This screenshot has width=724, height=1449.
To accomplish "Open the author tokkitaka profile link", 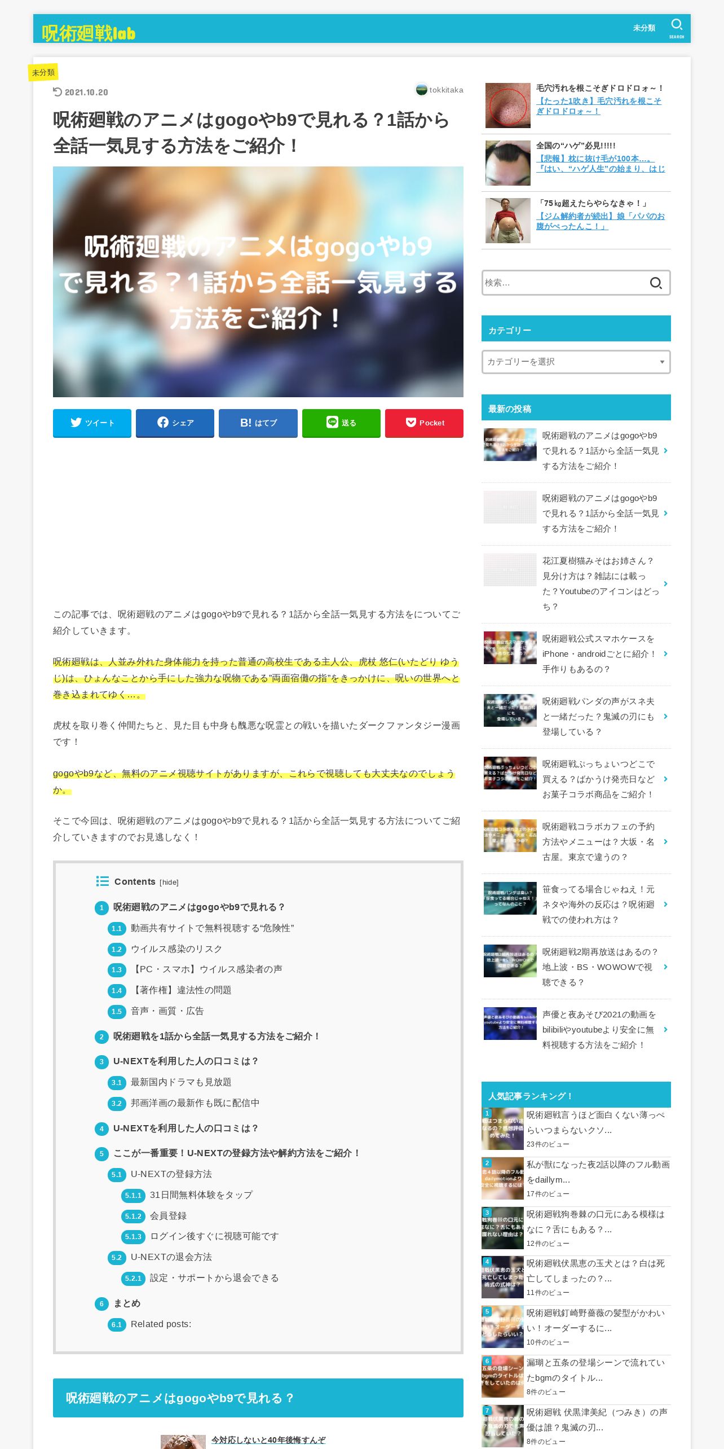I will coord(446,90).
